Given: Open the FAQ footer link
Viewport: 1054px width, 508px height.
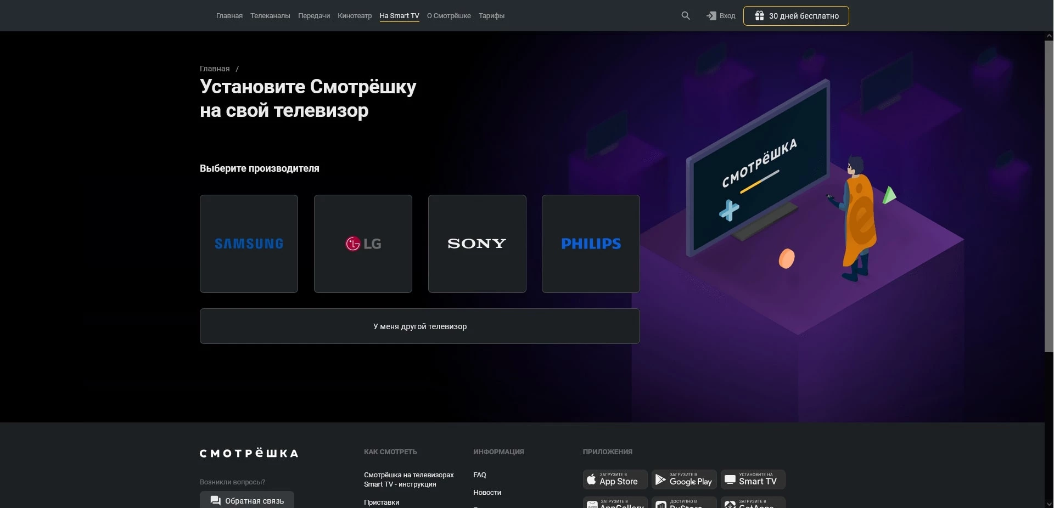Looking at the screenshot, I should pos(480,475).
